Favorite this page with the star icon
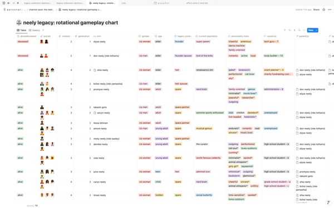The image size is (334, 208). click(x=324, y=9)
